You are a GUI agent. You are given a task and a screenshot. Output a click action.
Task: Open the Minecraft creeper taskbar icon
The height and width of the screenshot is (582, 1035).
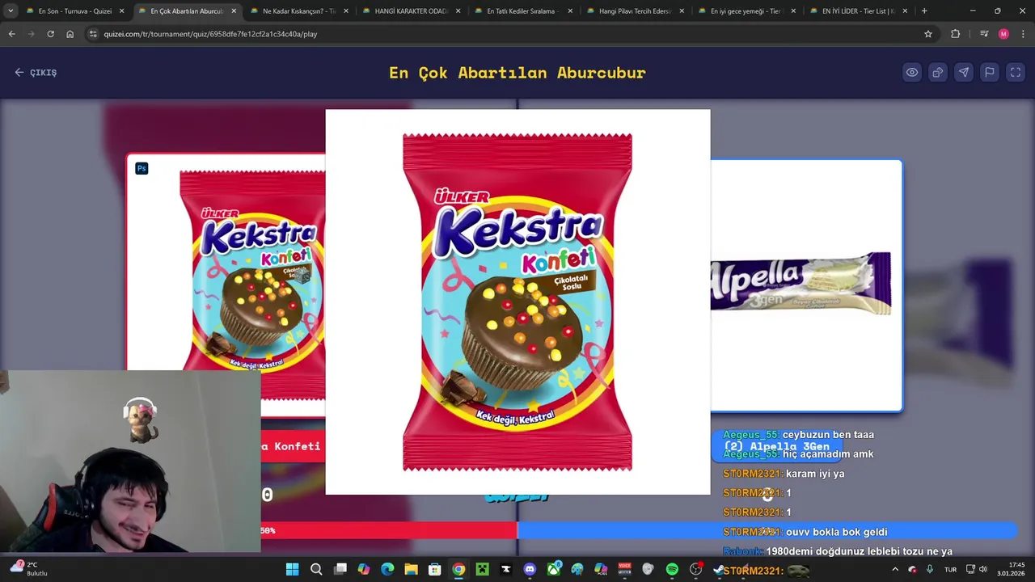482,569
